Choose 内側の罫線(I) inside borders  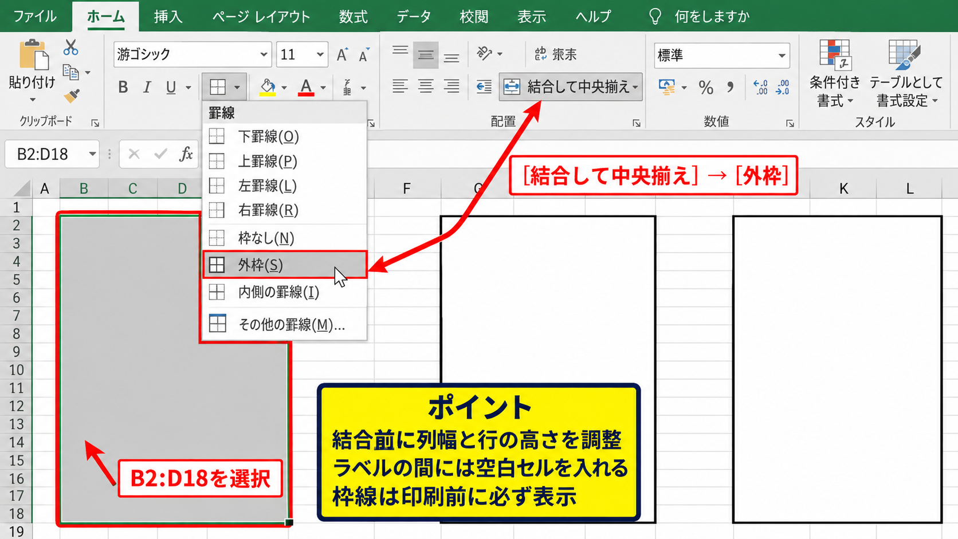(284, 292)
